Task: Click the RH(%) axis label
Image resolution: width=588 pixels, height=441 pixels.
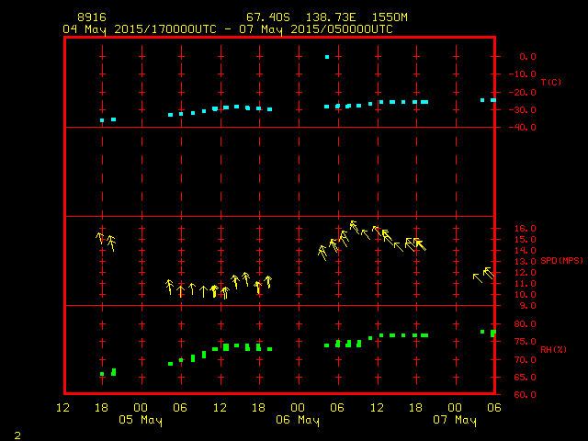Action: 551,350
